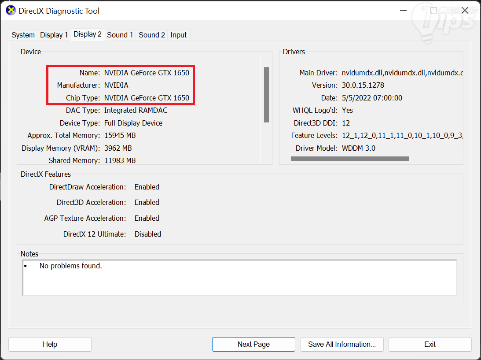Switch to the System tab
This screenshot has height=360, width=481.
coord(23,35)
